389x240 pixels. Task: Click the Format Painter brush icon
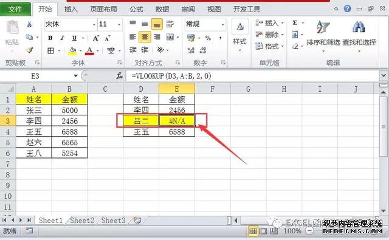click(x=30, y=50)
